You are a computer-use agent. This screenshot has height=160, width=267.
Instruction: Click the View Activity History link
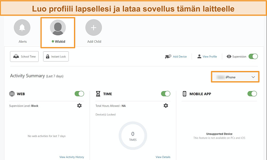(x=72, y=157)
